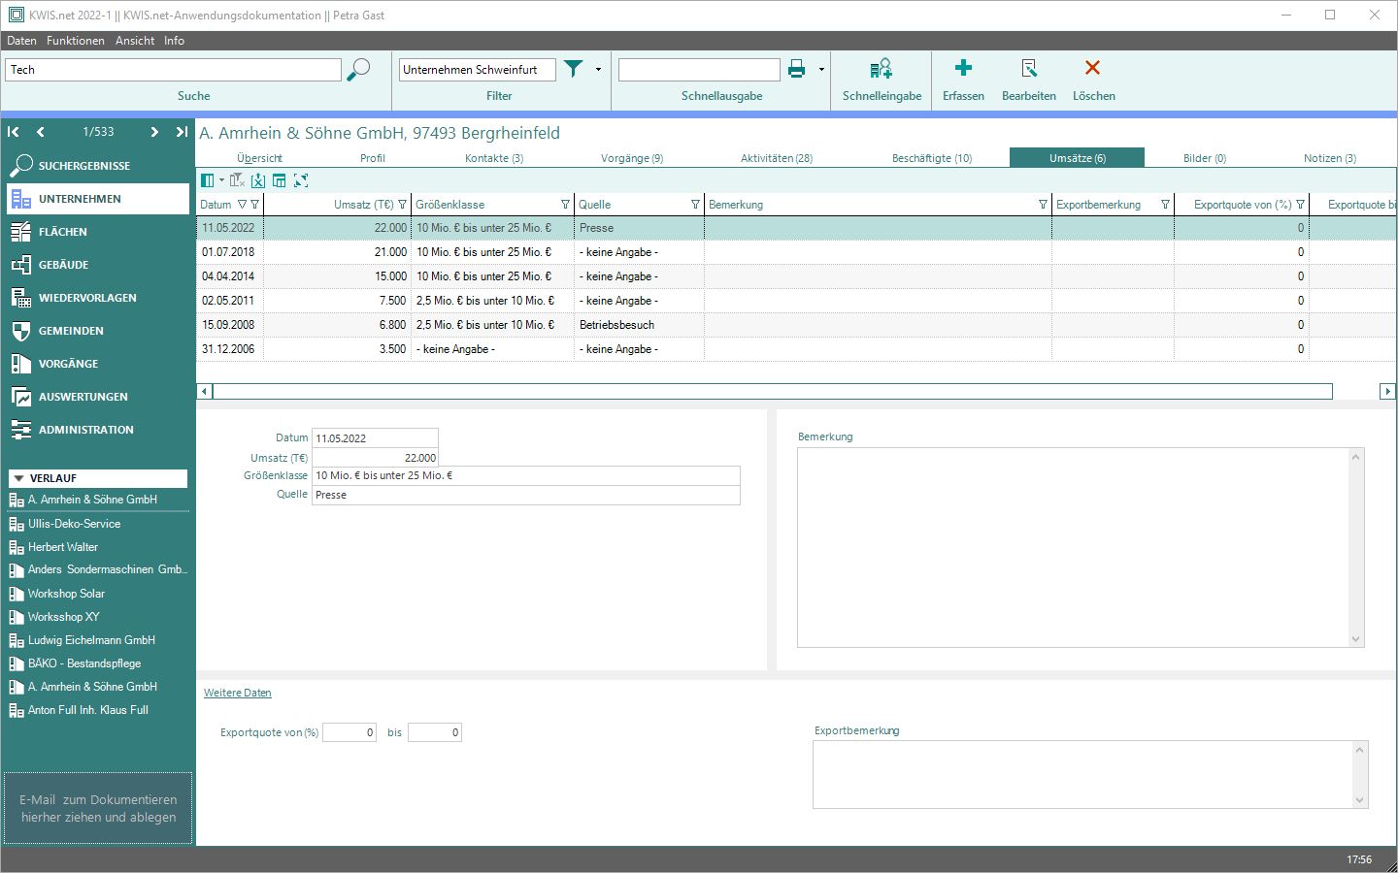
Task: Open the Datum column filter funnel
Action: (x=255, y=205)
